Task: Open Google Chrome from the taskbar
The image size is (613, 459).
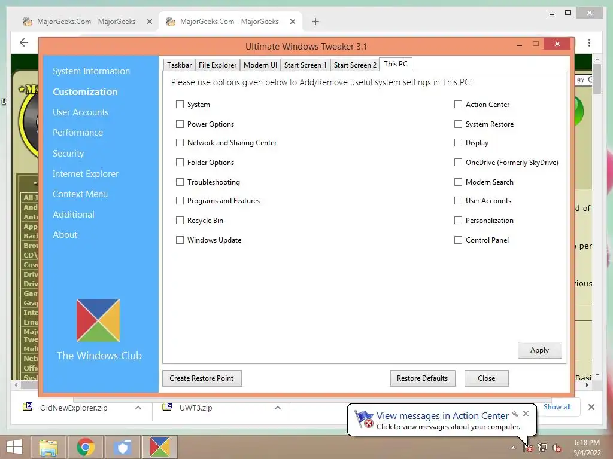Action: 85,447
